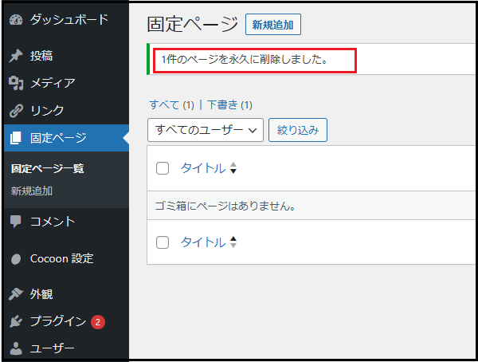
Task: Click the chain link icon beside リンク
Action: 16,111
